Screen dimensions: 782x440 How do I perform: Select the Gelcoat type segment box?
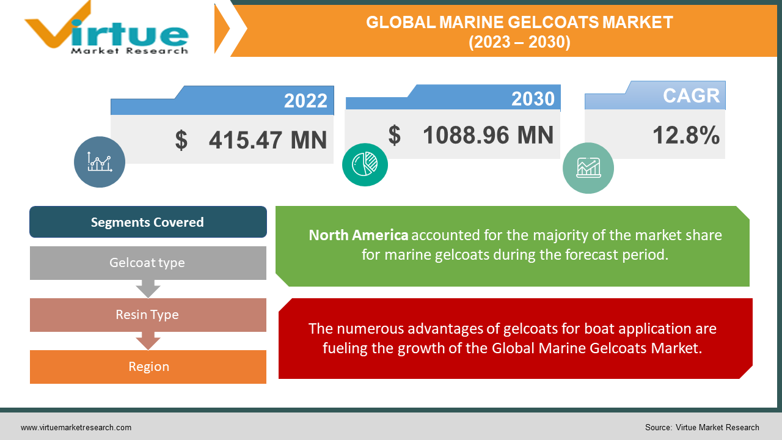coord(148,263)
